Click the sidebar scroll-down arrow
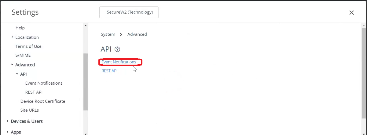The height and width of the screenshot is (135, 367). point(86,133)
